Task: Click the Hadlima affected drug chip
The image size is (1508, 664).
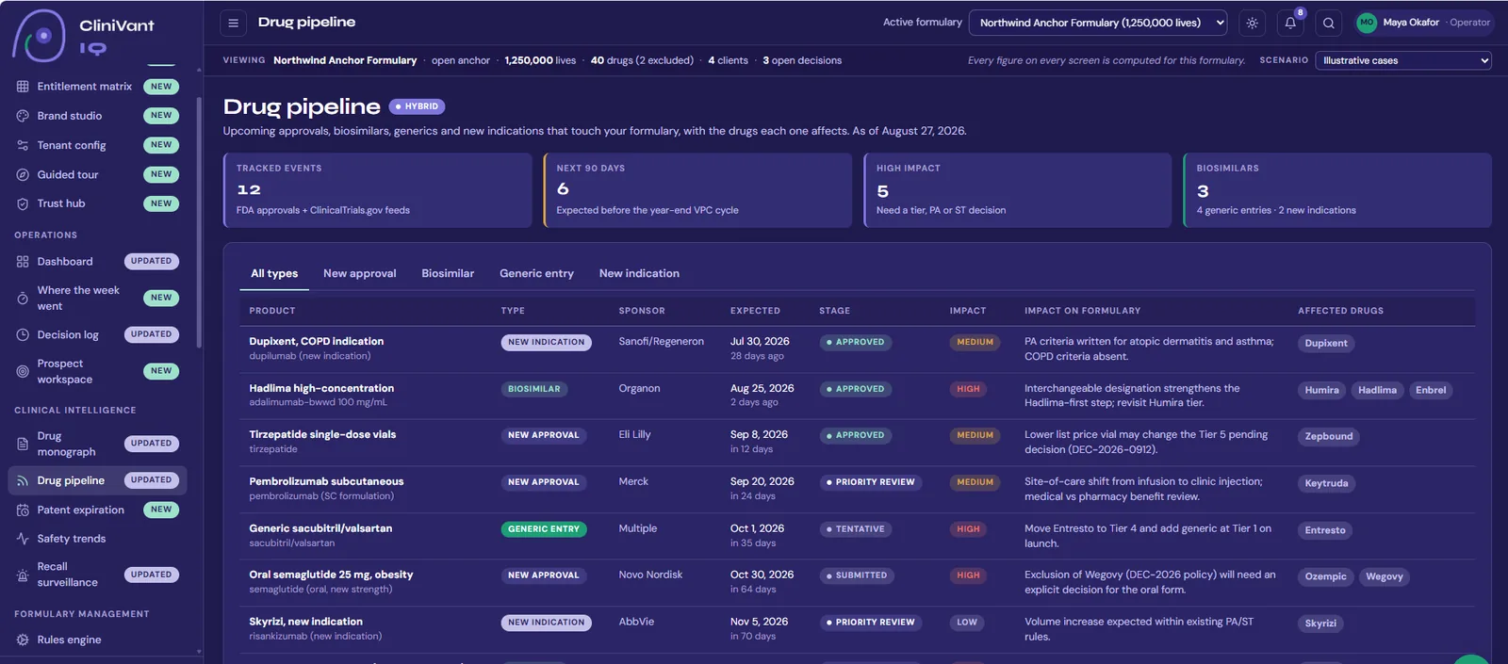Action: [1377, 390]
